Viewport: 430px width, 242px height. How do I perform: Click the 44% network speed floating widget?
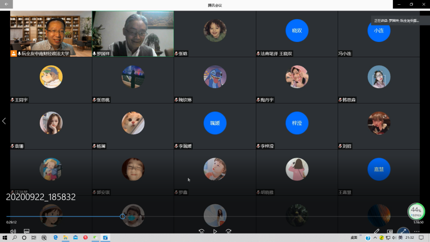[x=416, y=211]
